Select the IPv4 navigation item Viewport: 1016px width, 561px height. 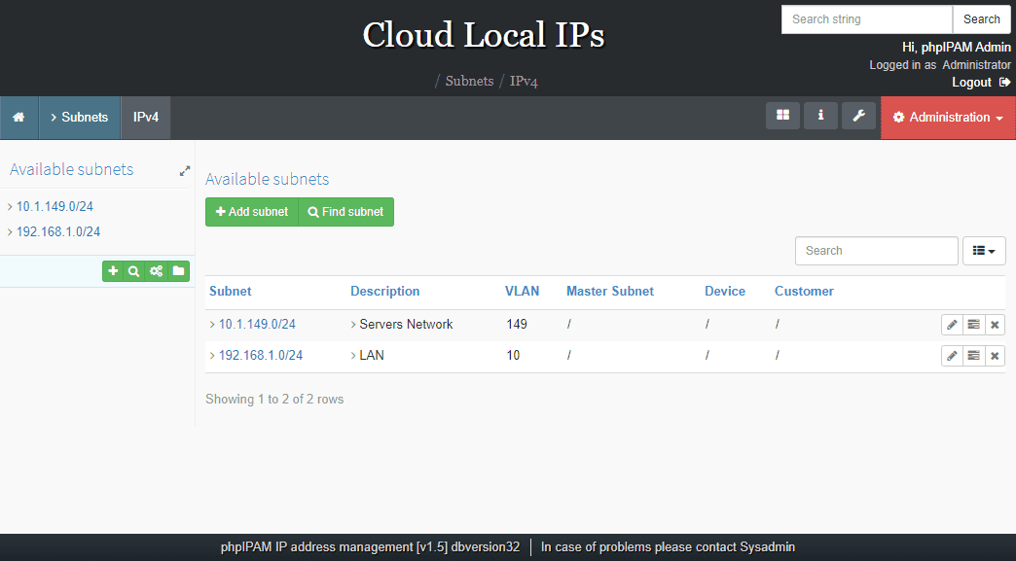(x=146, y=117)
